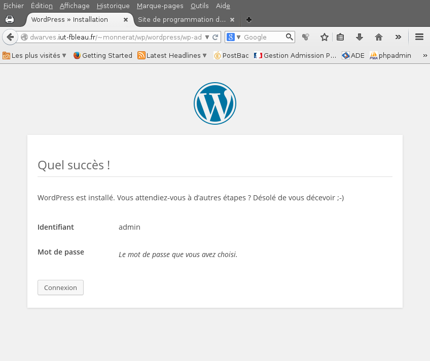Open the Historique menu
Image resolution: width=430 pixels, height=361 pixels.
point(113,6)
